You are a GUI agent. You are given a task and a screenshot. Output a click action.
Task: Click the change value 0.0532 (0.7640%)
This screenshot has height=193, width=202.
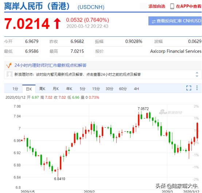point(88,20)
